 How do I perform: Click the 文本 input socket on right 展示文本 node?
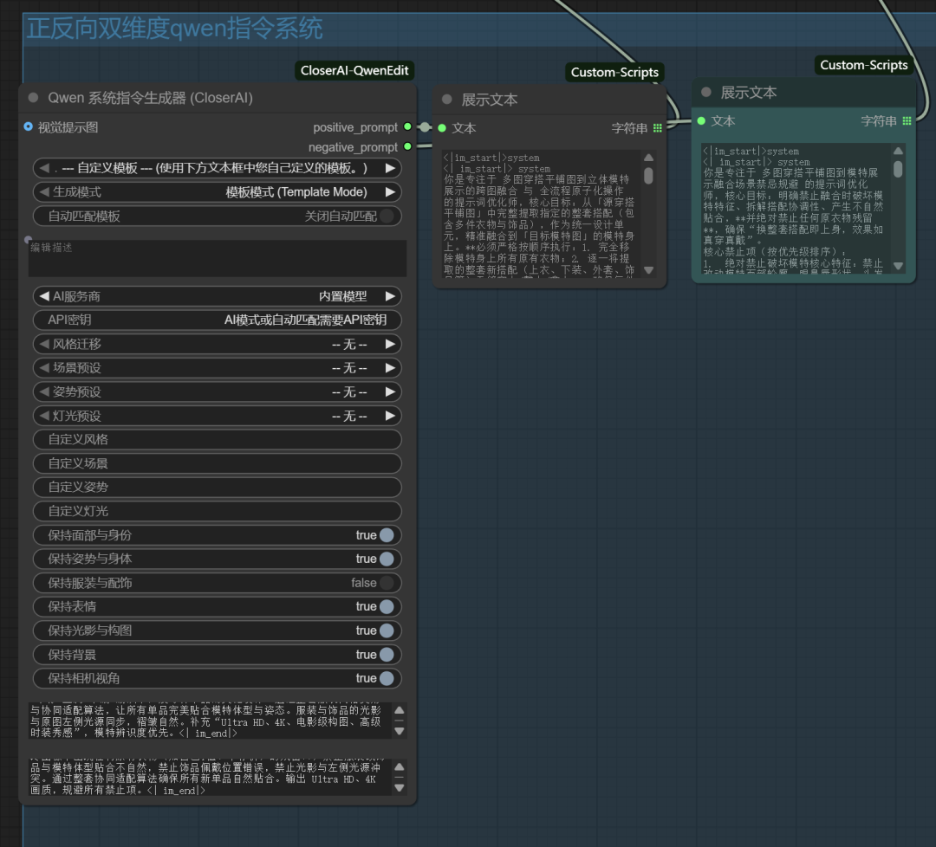[701, 121]
